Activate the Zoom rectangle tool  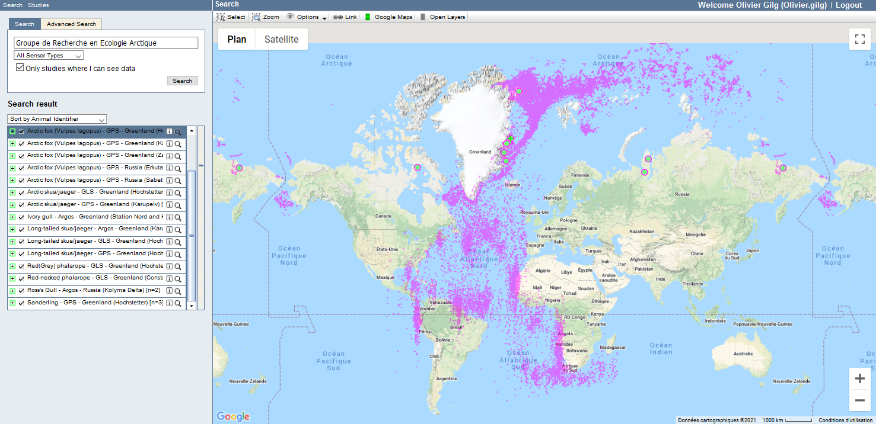[266, 17]
